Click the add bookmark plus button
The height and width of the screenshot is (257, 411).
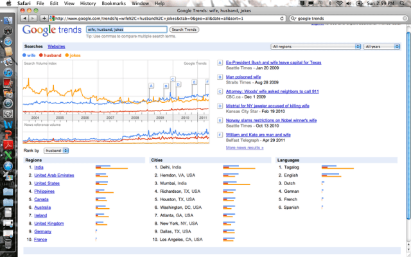[x=43, y=19]
